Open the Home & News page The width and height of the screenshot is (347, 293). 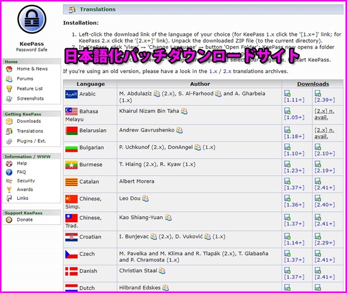32,69
